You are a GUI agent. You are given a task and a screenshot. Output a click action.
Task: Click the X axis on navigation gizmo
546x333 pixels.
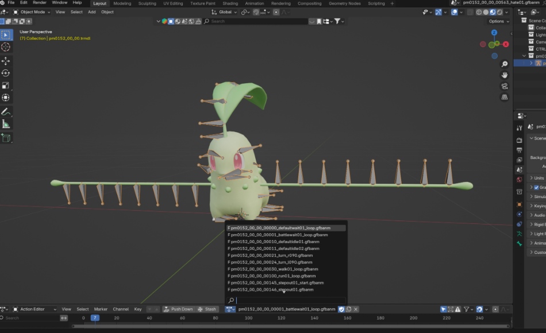tap(506, 44)
